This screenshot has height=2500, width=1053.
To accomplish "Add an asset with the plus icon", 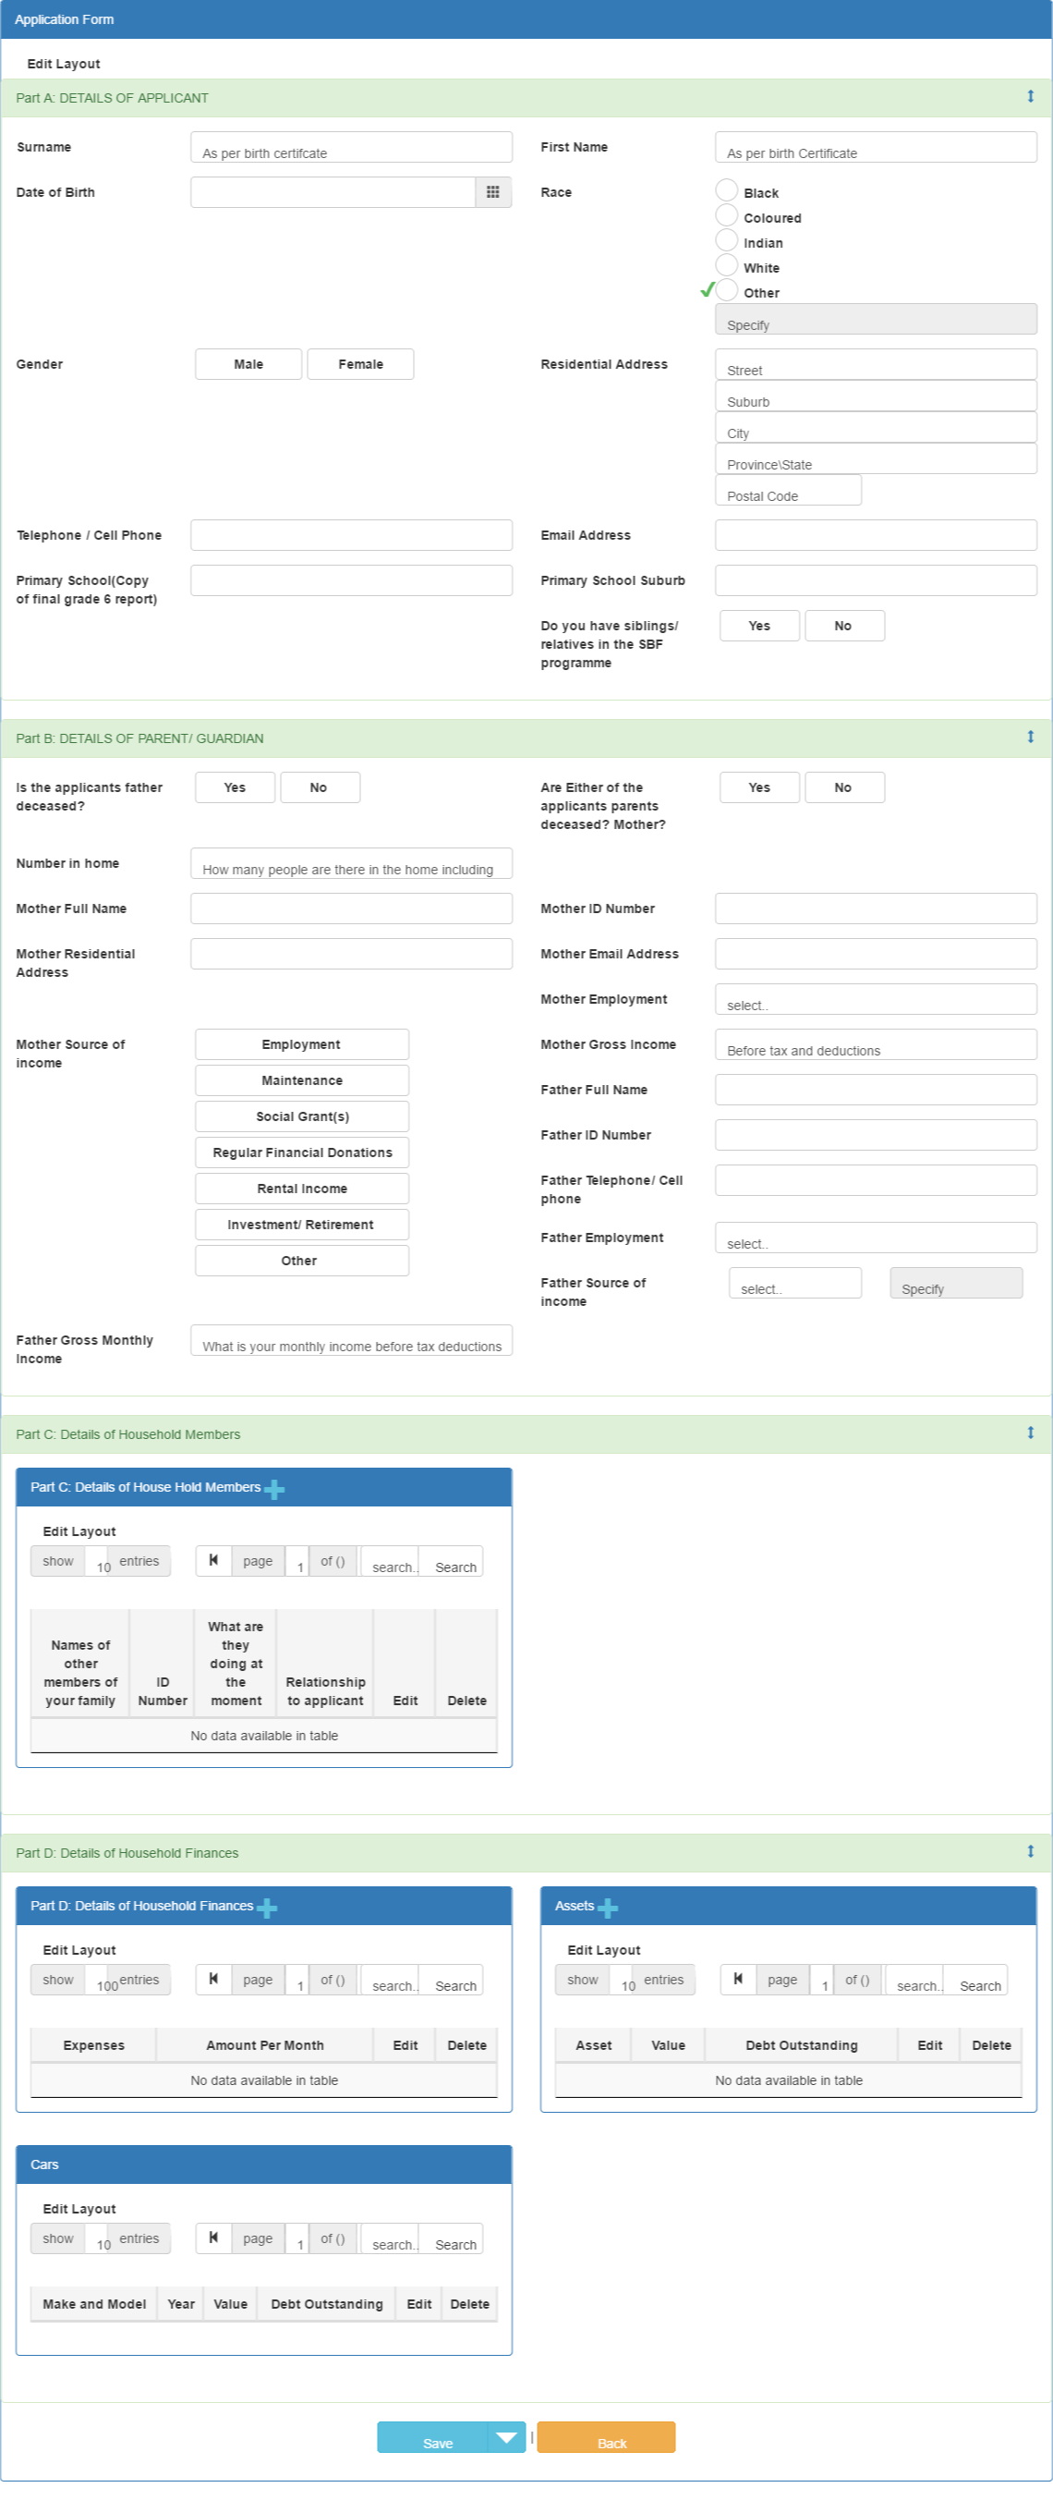I will click(608, 1908).
